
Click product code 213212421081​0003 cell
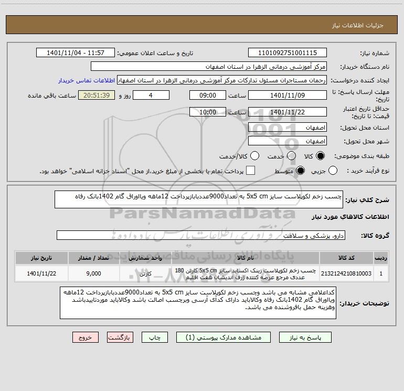point(346,273)
